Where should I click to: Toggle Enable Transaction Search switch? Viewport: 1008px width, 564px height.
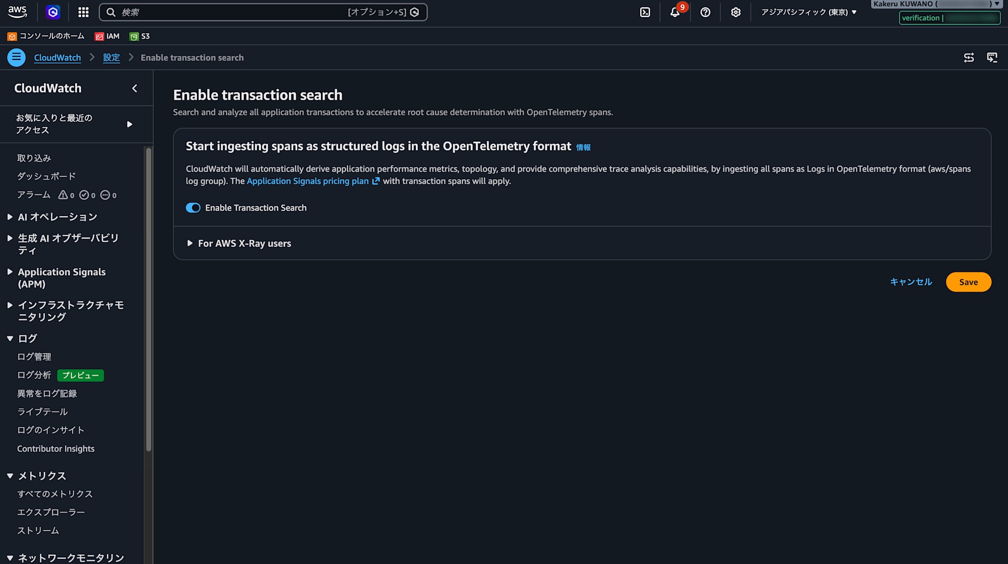[x=193, y=208]
